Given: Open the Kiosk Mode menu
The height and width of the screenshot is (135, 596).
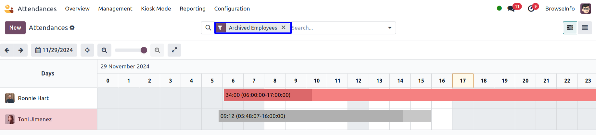Looking at the screenshot, I should pyautogui.click(x=156, y=9).
